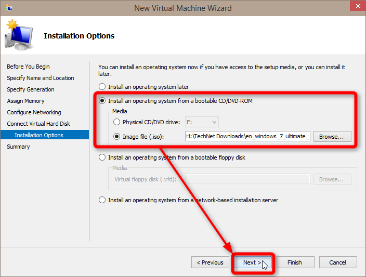The width and height of the screenshot is (366, 277).
Task: Click the computer monitor wizard graphic
Action: coord(19,34)
